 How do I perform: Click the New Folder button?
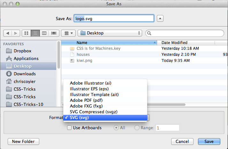point(23,141)
